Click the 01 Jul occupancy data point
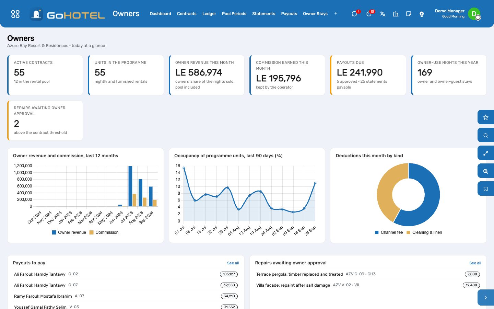Image resolution: width=494 pixels, height=309 pixels. [184, 168]
